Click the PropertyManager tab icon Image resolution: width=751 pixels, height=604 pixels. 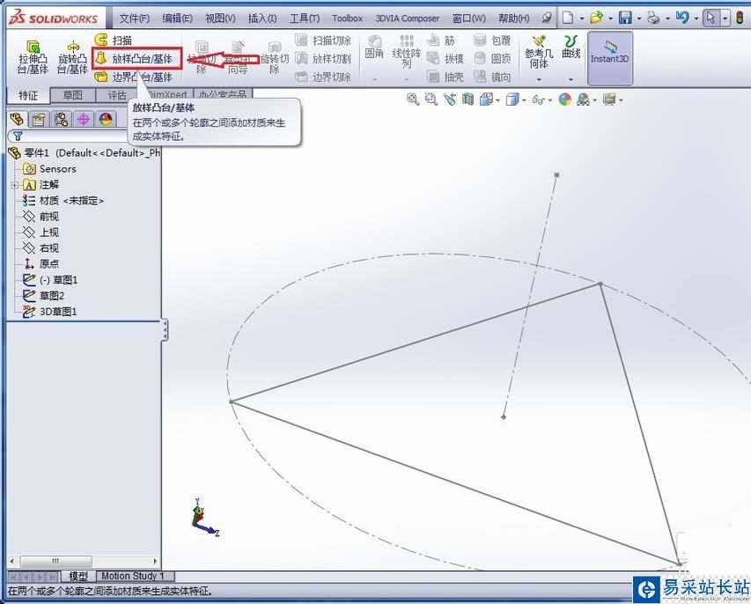pos(39,118)
